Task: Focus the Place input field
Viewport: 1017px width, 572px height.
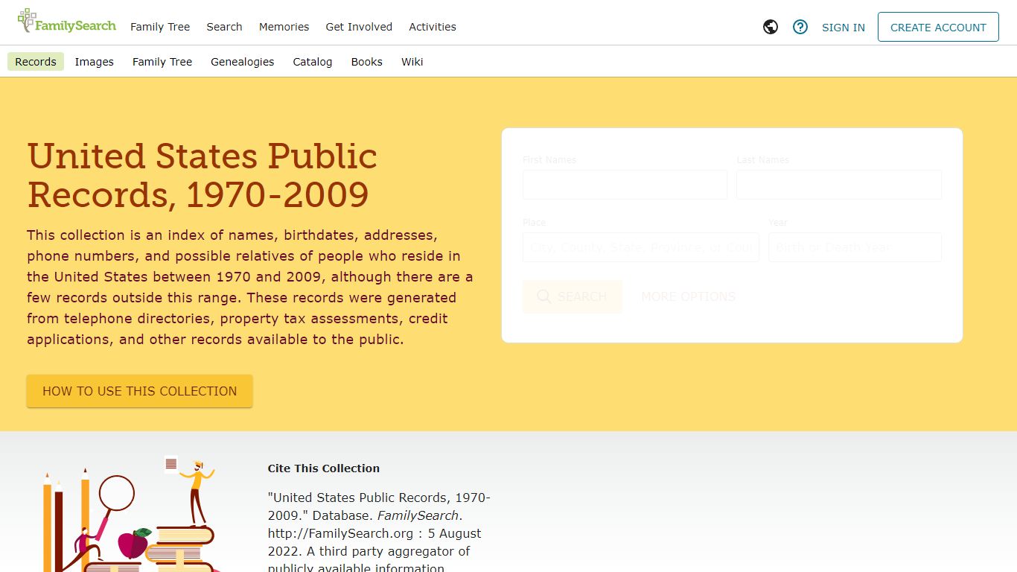Action: 641,247
